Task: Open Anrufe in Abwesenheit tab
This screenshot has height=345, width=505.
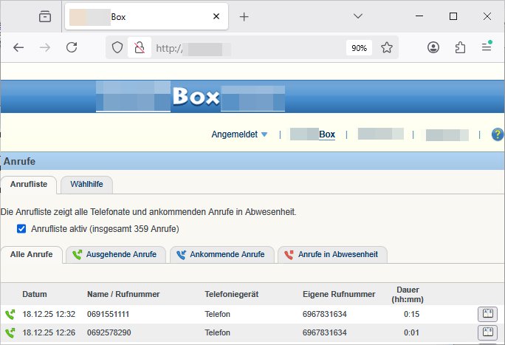Action: pyautogui.click(x=331, y=255)
